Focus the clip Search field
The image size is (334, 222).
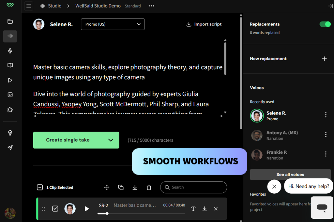click(x=193, y=188)
